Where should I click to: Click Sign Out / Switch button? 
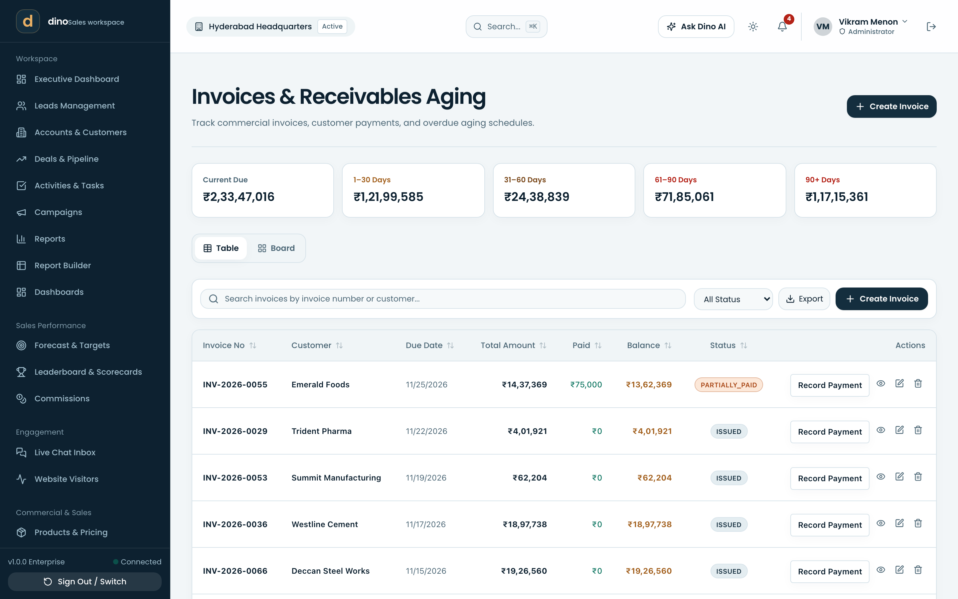pos(85,582)
